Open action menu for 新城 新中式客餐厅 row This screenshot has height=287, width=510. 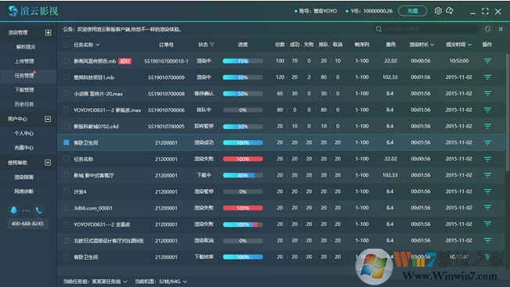point(487,175)
